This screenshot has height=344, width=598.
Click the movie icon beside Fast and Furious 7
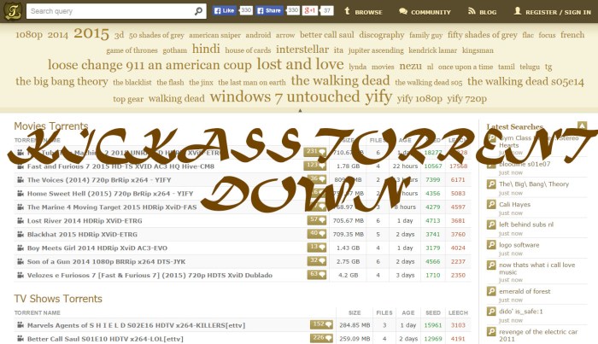[21, 166]
